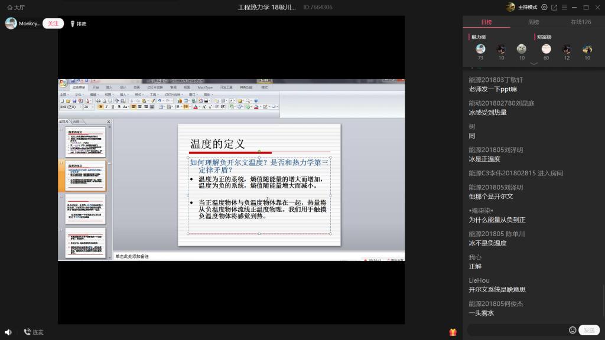605x340 pixels.
Task: Switch to the 周榜 tab
Action: pyautogui.click(x=534, y=22)
